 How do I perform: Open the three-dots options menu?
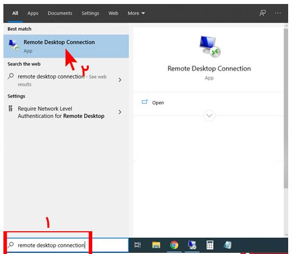pos(278,13)
